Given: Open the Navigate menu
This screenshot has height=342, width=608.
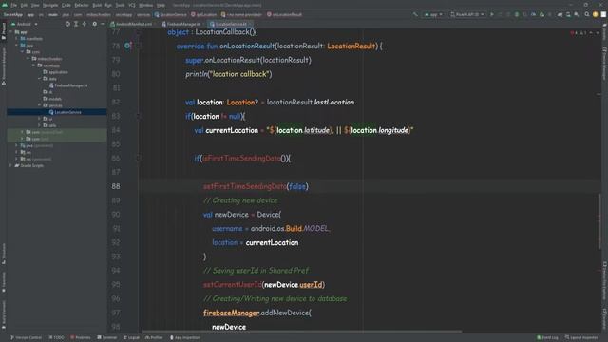Looking at the screenshot, I should point(50,5).
